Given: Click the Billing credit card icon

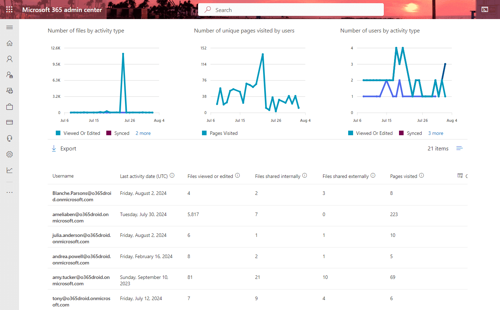Looking at the screenshot, I should 10,122.
